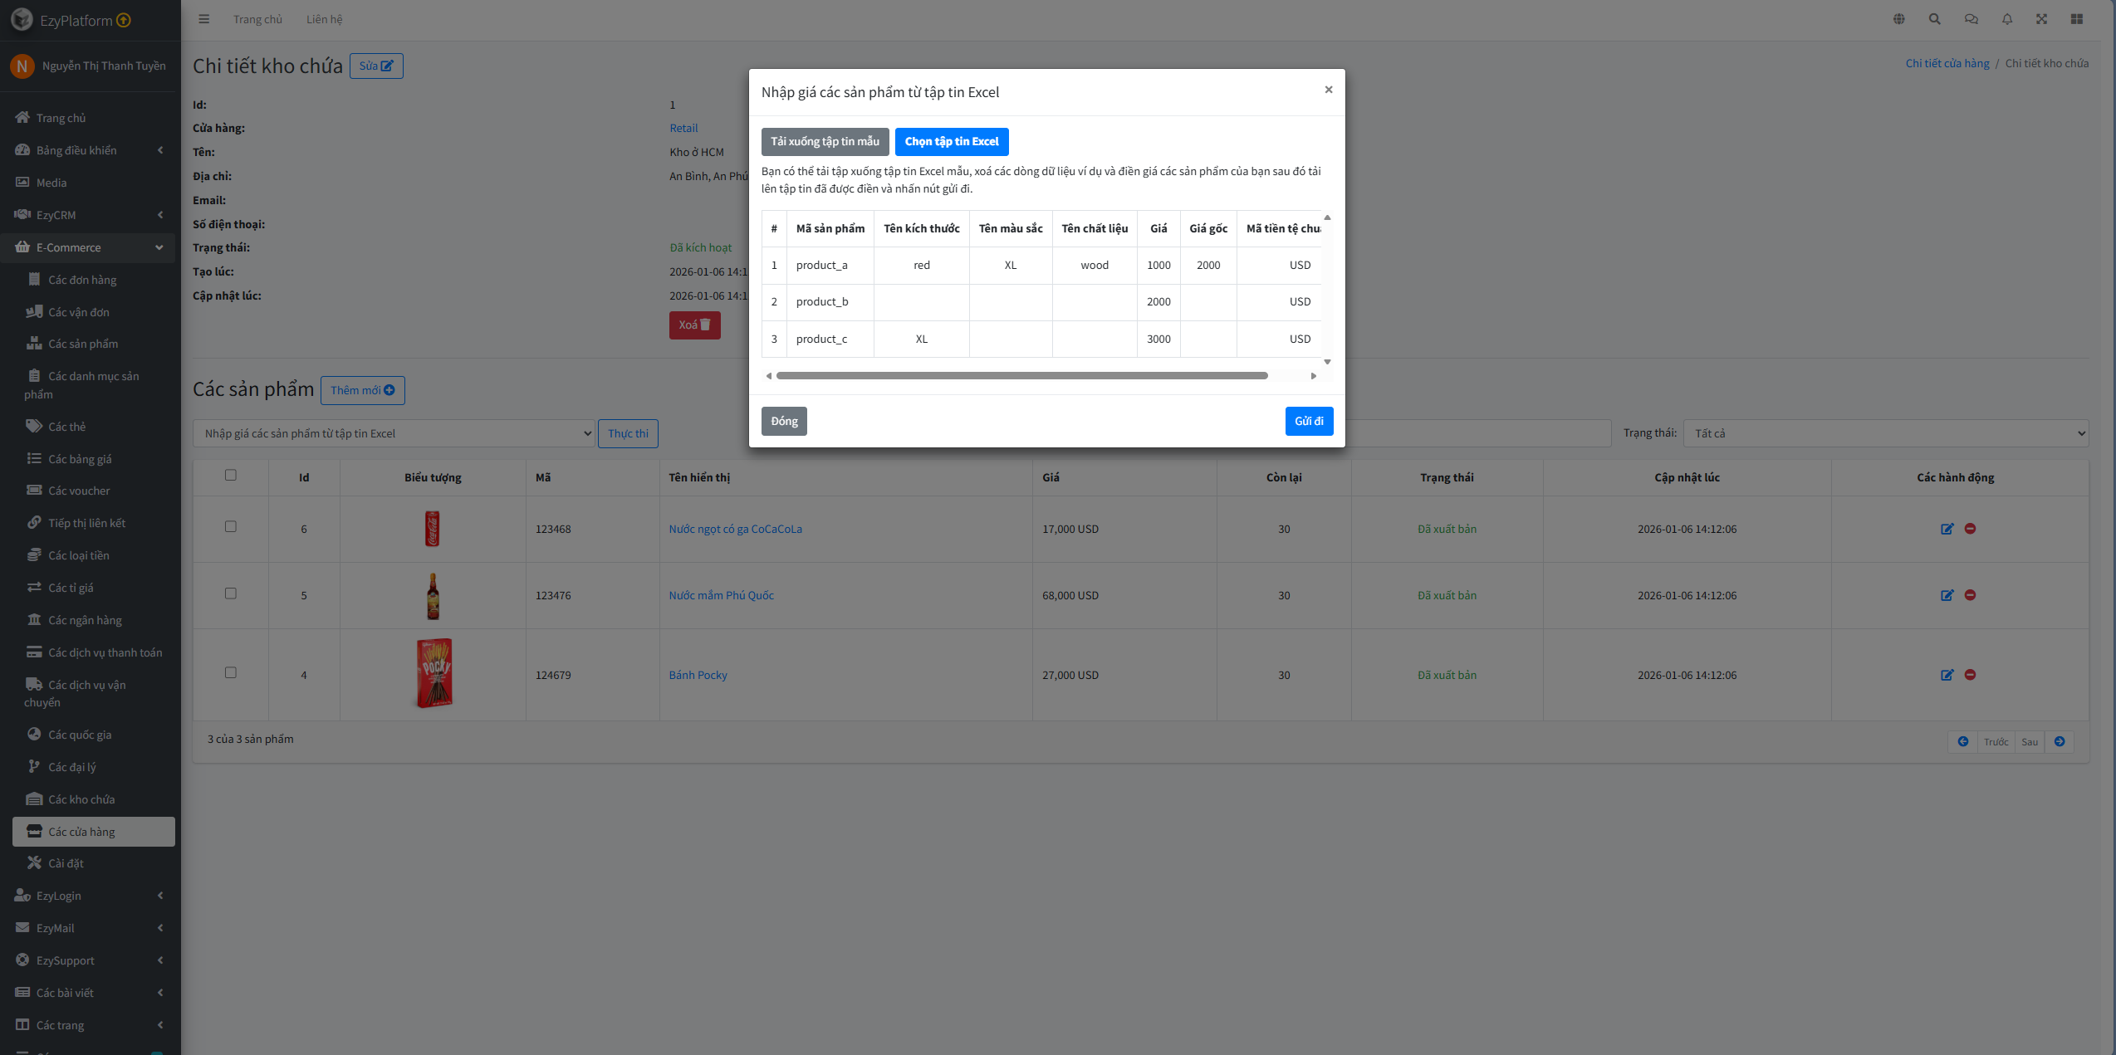Viewport: 2116px width, 1055px height.
Task: Open the search magnifier icon
Action: tap(1934, 19)
